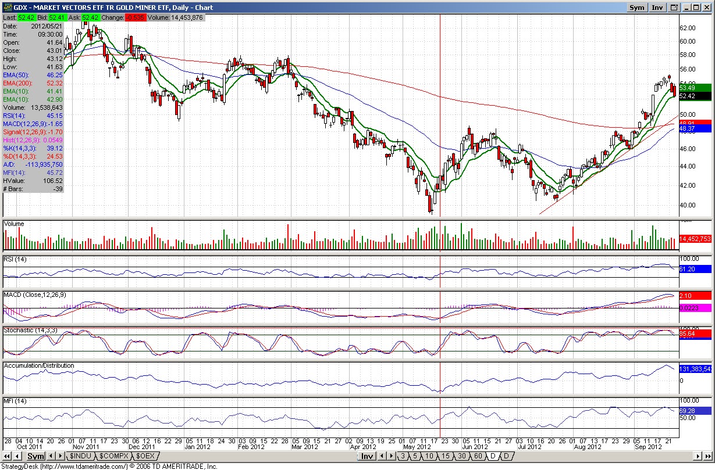Click the Volume: 14,453,876 header field
This screenshot has height=470, width=715.
[x=175, y=18]
